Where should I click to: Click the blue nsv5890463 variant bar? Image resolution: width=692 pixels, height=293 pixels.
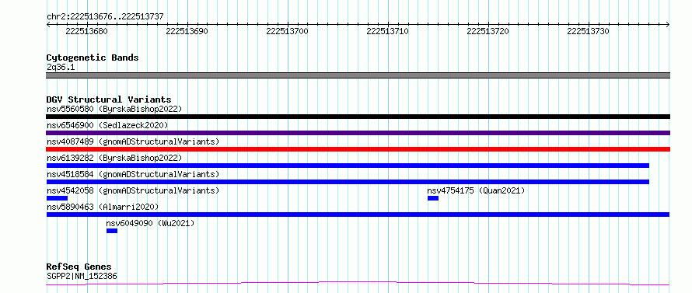coord(358,215)
